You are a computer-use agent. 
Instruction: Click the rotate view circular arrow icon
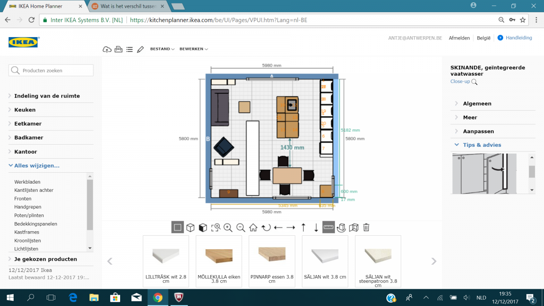pos(266,228)
